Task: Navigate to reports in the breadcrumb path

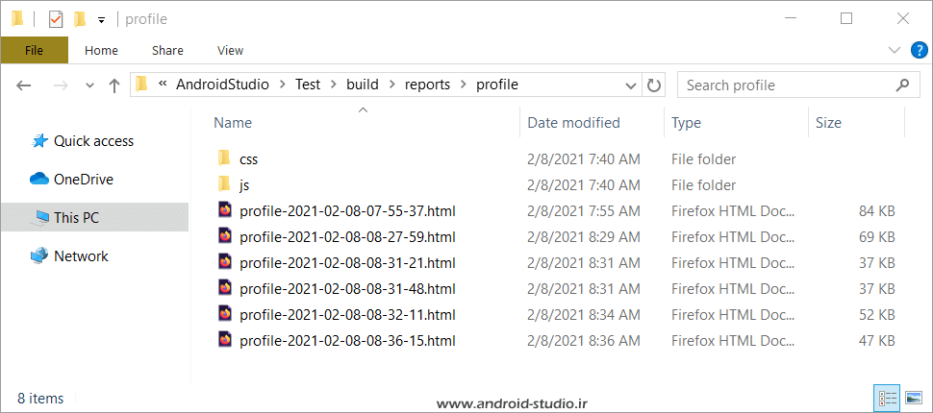Action: tap(427, 85)
